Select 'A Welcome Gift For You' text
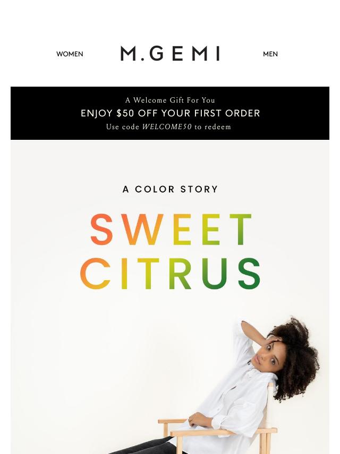The width and height of the screenshot is (340, 454). 170,100
